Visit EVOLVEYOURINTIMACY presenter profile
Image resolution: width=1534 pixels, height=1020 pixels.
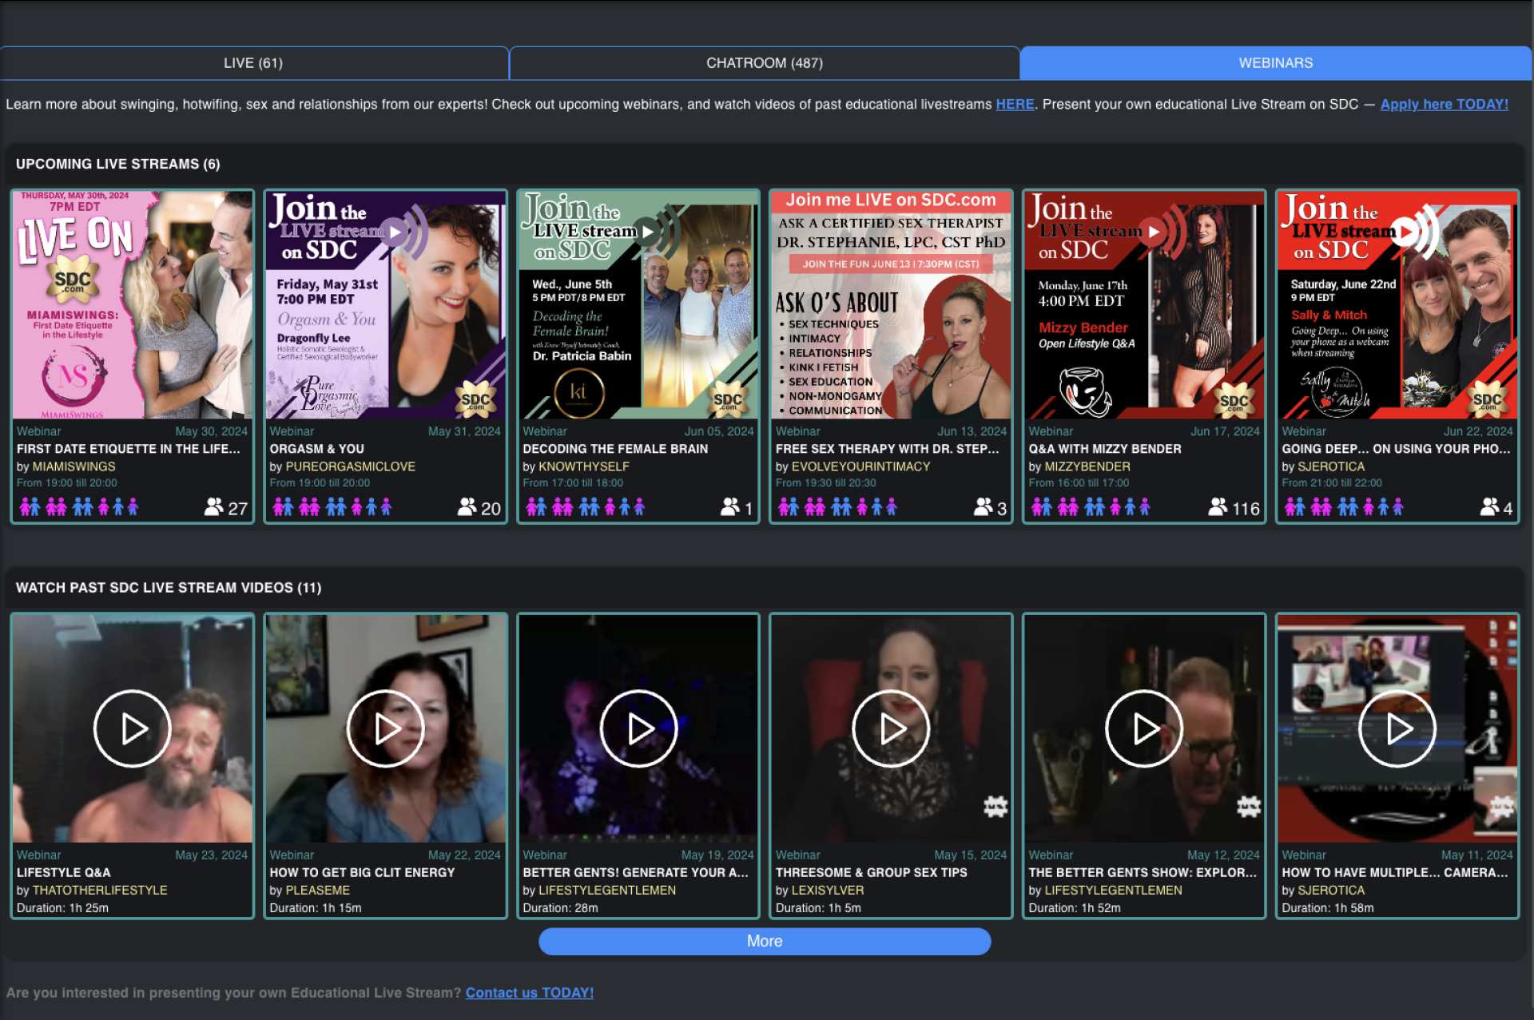coord(860,466)
